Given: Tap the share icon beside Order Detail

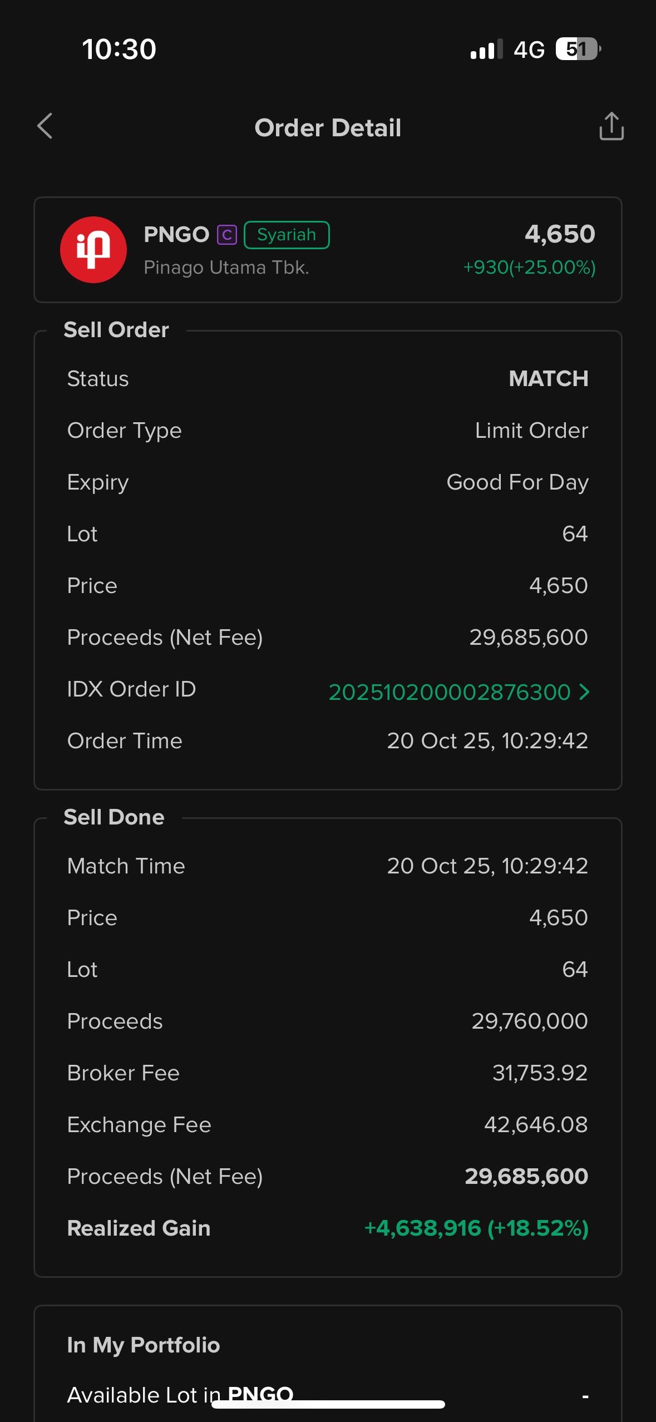Looking at the screenshot, I should pyautogui.click(x=611, y=126).
